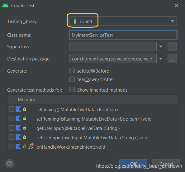
Task: Click the lock icon on setRunning row
Action: coord(25,118)
